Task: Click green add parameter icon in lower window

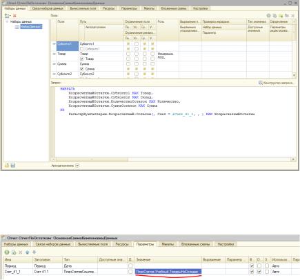Action: pyautogui.click(x=7, y=252)
